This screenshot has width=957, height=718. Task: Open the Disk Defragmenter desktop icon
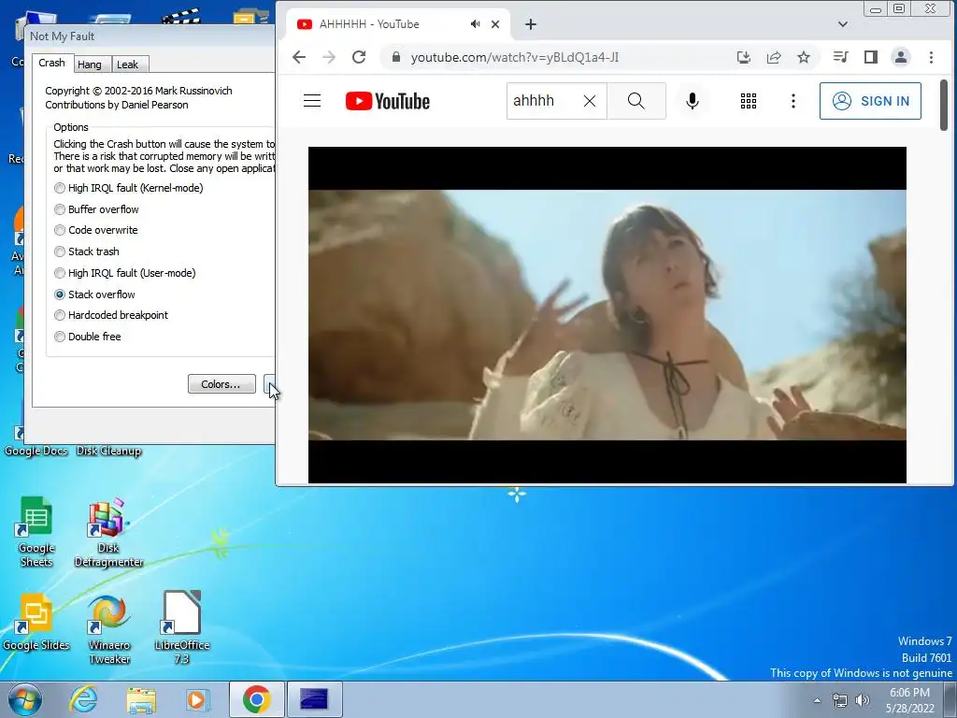[x=108, y=532]
